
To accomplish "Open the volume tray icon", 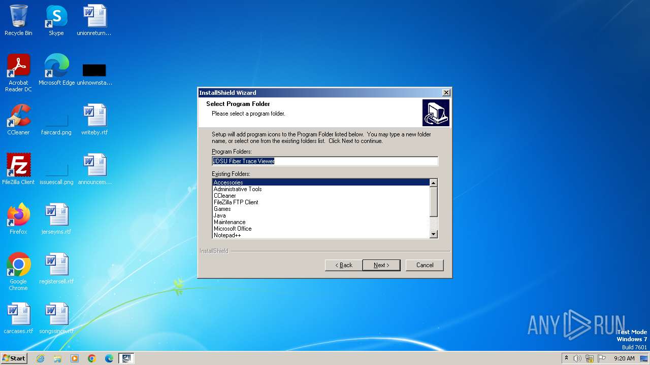I will click(577, 358).
